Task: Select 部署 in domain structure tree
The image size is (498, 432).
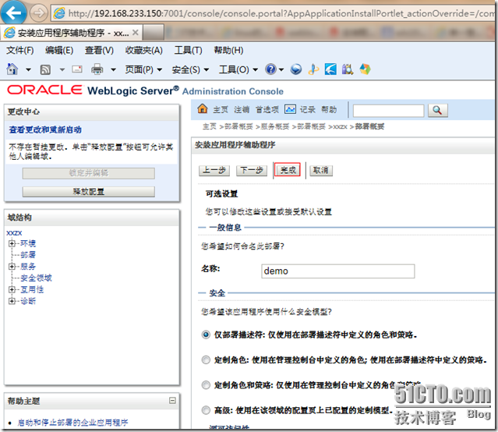Action: [28, 255]
